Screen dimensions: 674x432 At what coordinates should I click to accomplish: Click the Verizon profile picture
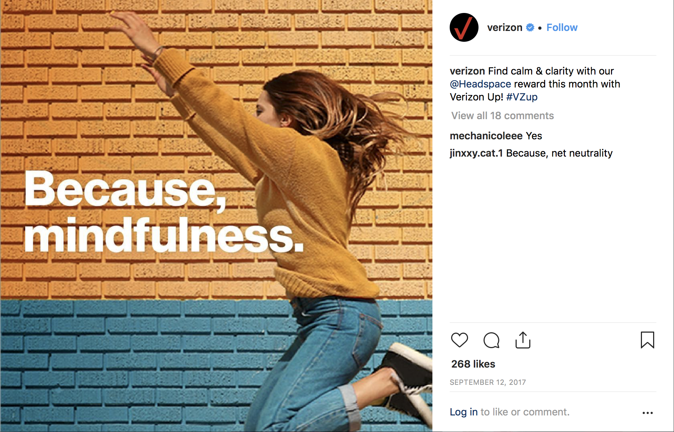[x=464, y=27]
